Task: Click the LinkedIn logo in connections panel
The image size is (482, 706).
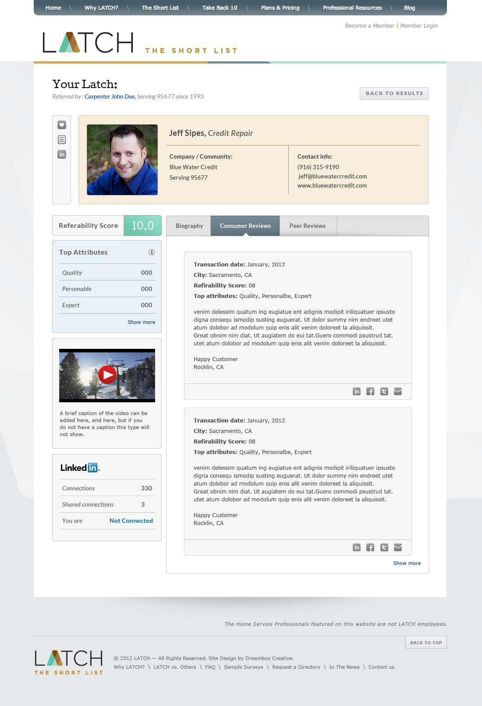Action: pos(80,468)
